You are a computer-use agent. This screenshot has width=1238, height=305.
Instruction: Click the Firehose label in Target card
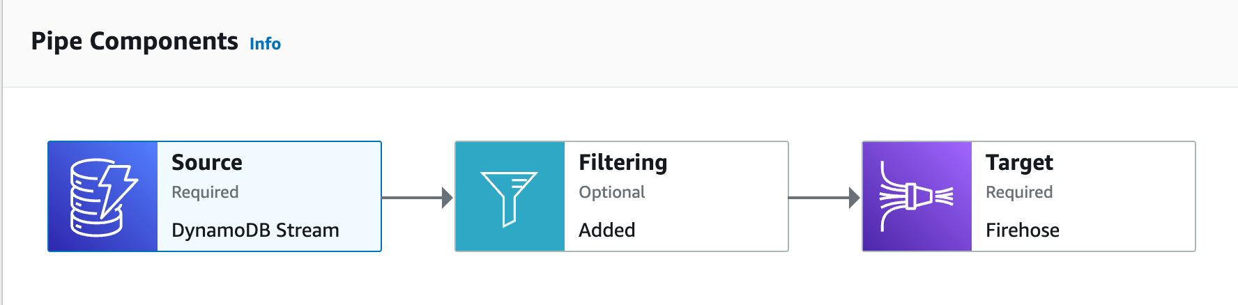tap(1022, 230)
